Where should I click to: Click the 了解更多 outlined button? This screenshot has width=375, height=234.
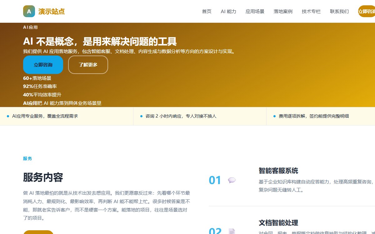tap(88, 65)
